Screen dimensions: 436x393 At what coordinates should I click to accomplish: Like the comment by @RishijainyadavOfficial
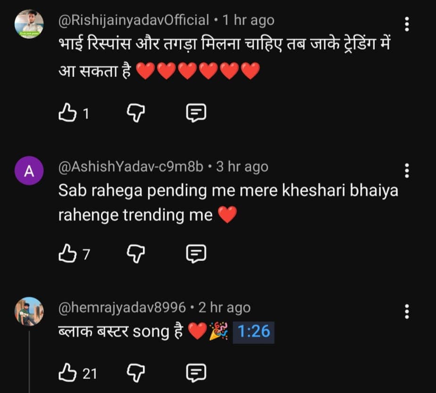point(68,112)
